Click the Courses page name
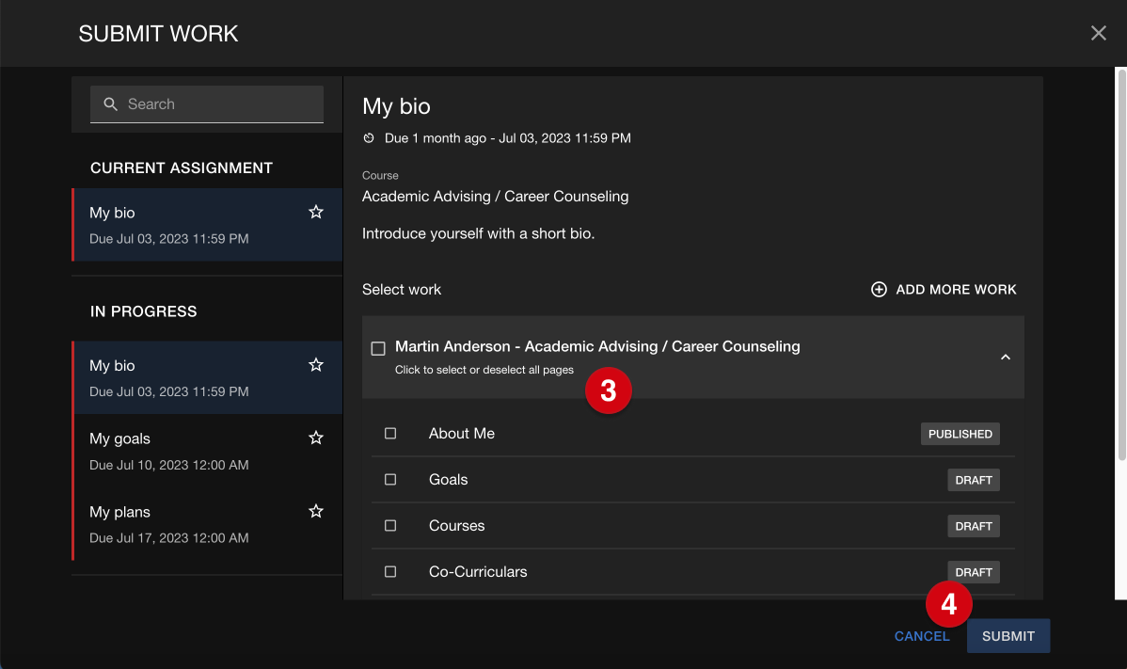Image resolution: width=1127 pixels, height=669 pixels. tap(456, 525)
